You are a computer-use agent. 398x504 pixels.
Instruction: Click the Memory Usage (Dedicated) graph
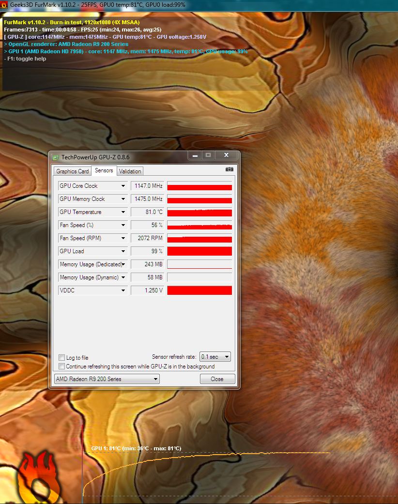(199, 264)
